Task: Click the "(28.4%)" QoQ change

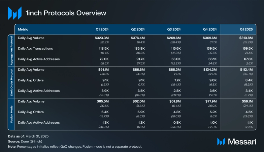Action: pyautogui.click(x=176, y=42)
